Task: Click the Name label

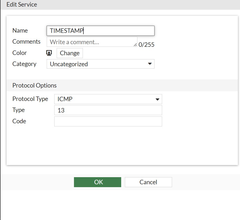Action: coord(20,30)
